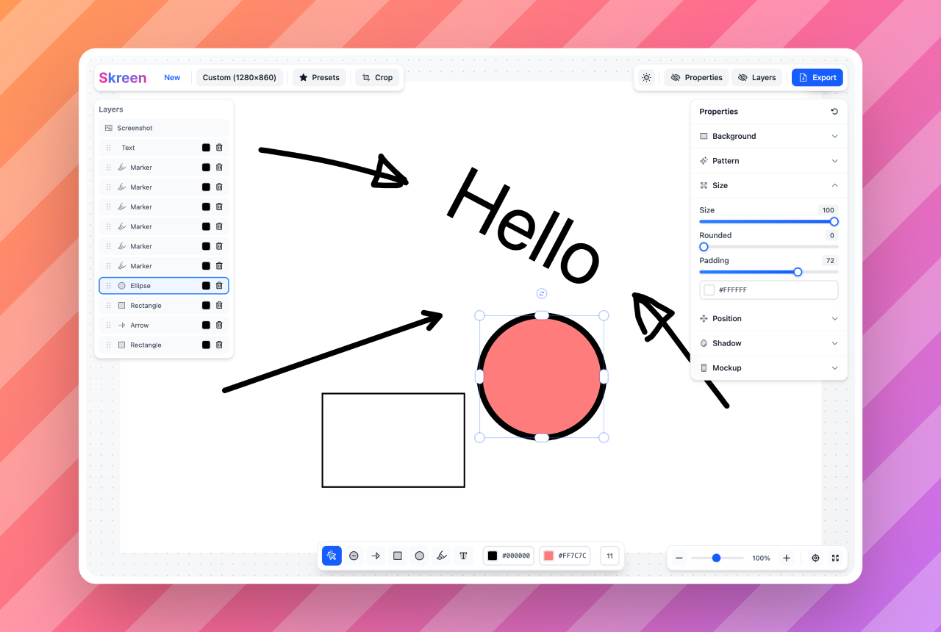Click the center-canvas target icon
Screen dimensions: 941x632
tap(815, 558)
